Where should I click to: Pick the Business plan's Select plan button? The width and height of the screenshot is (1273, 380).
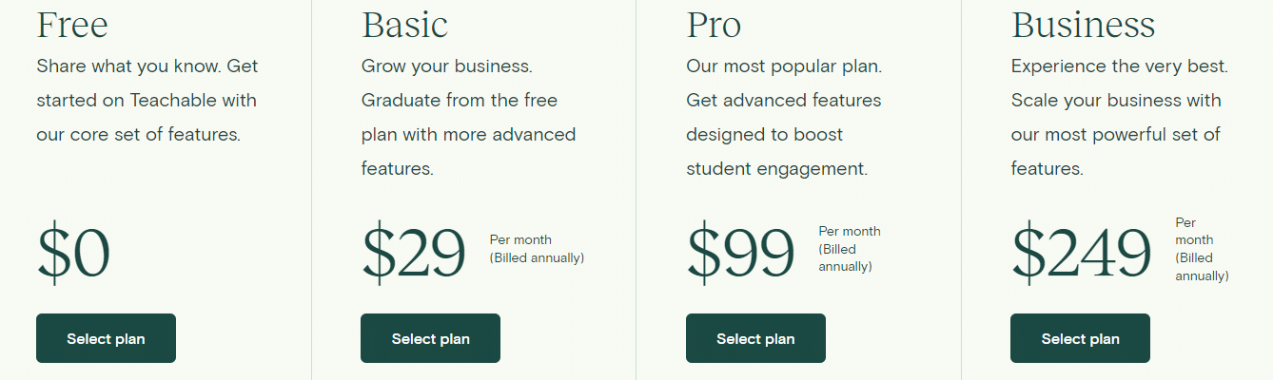[1080, 338]
